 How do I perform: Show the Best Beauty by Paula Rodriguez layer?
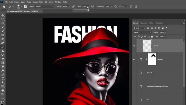pyautogui.click(x=134, y=86)
